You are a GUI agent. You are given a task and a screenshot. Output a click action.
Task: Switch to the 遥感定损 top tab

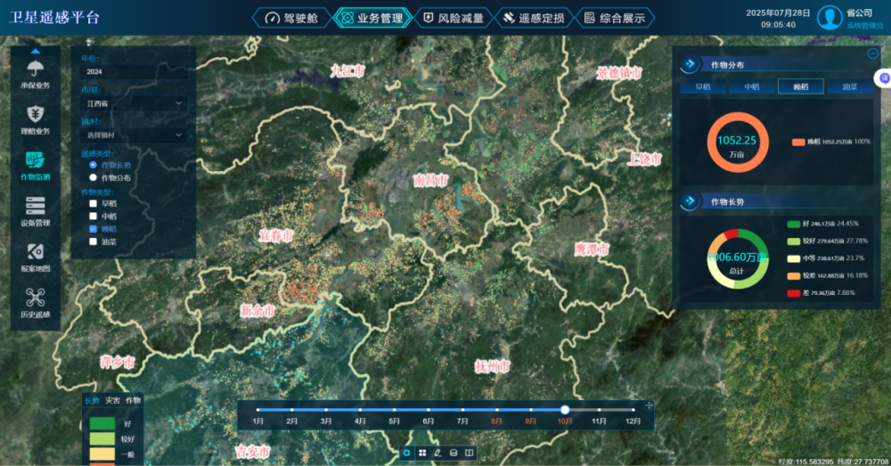pyautogui.click(x=534, y=18)
